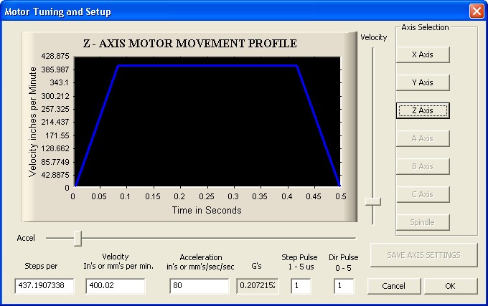Grab the vertical Velocity slider thumb

372,202
